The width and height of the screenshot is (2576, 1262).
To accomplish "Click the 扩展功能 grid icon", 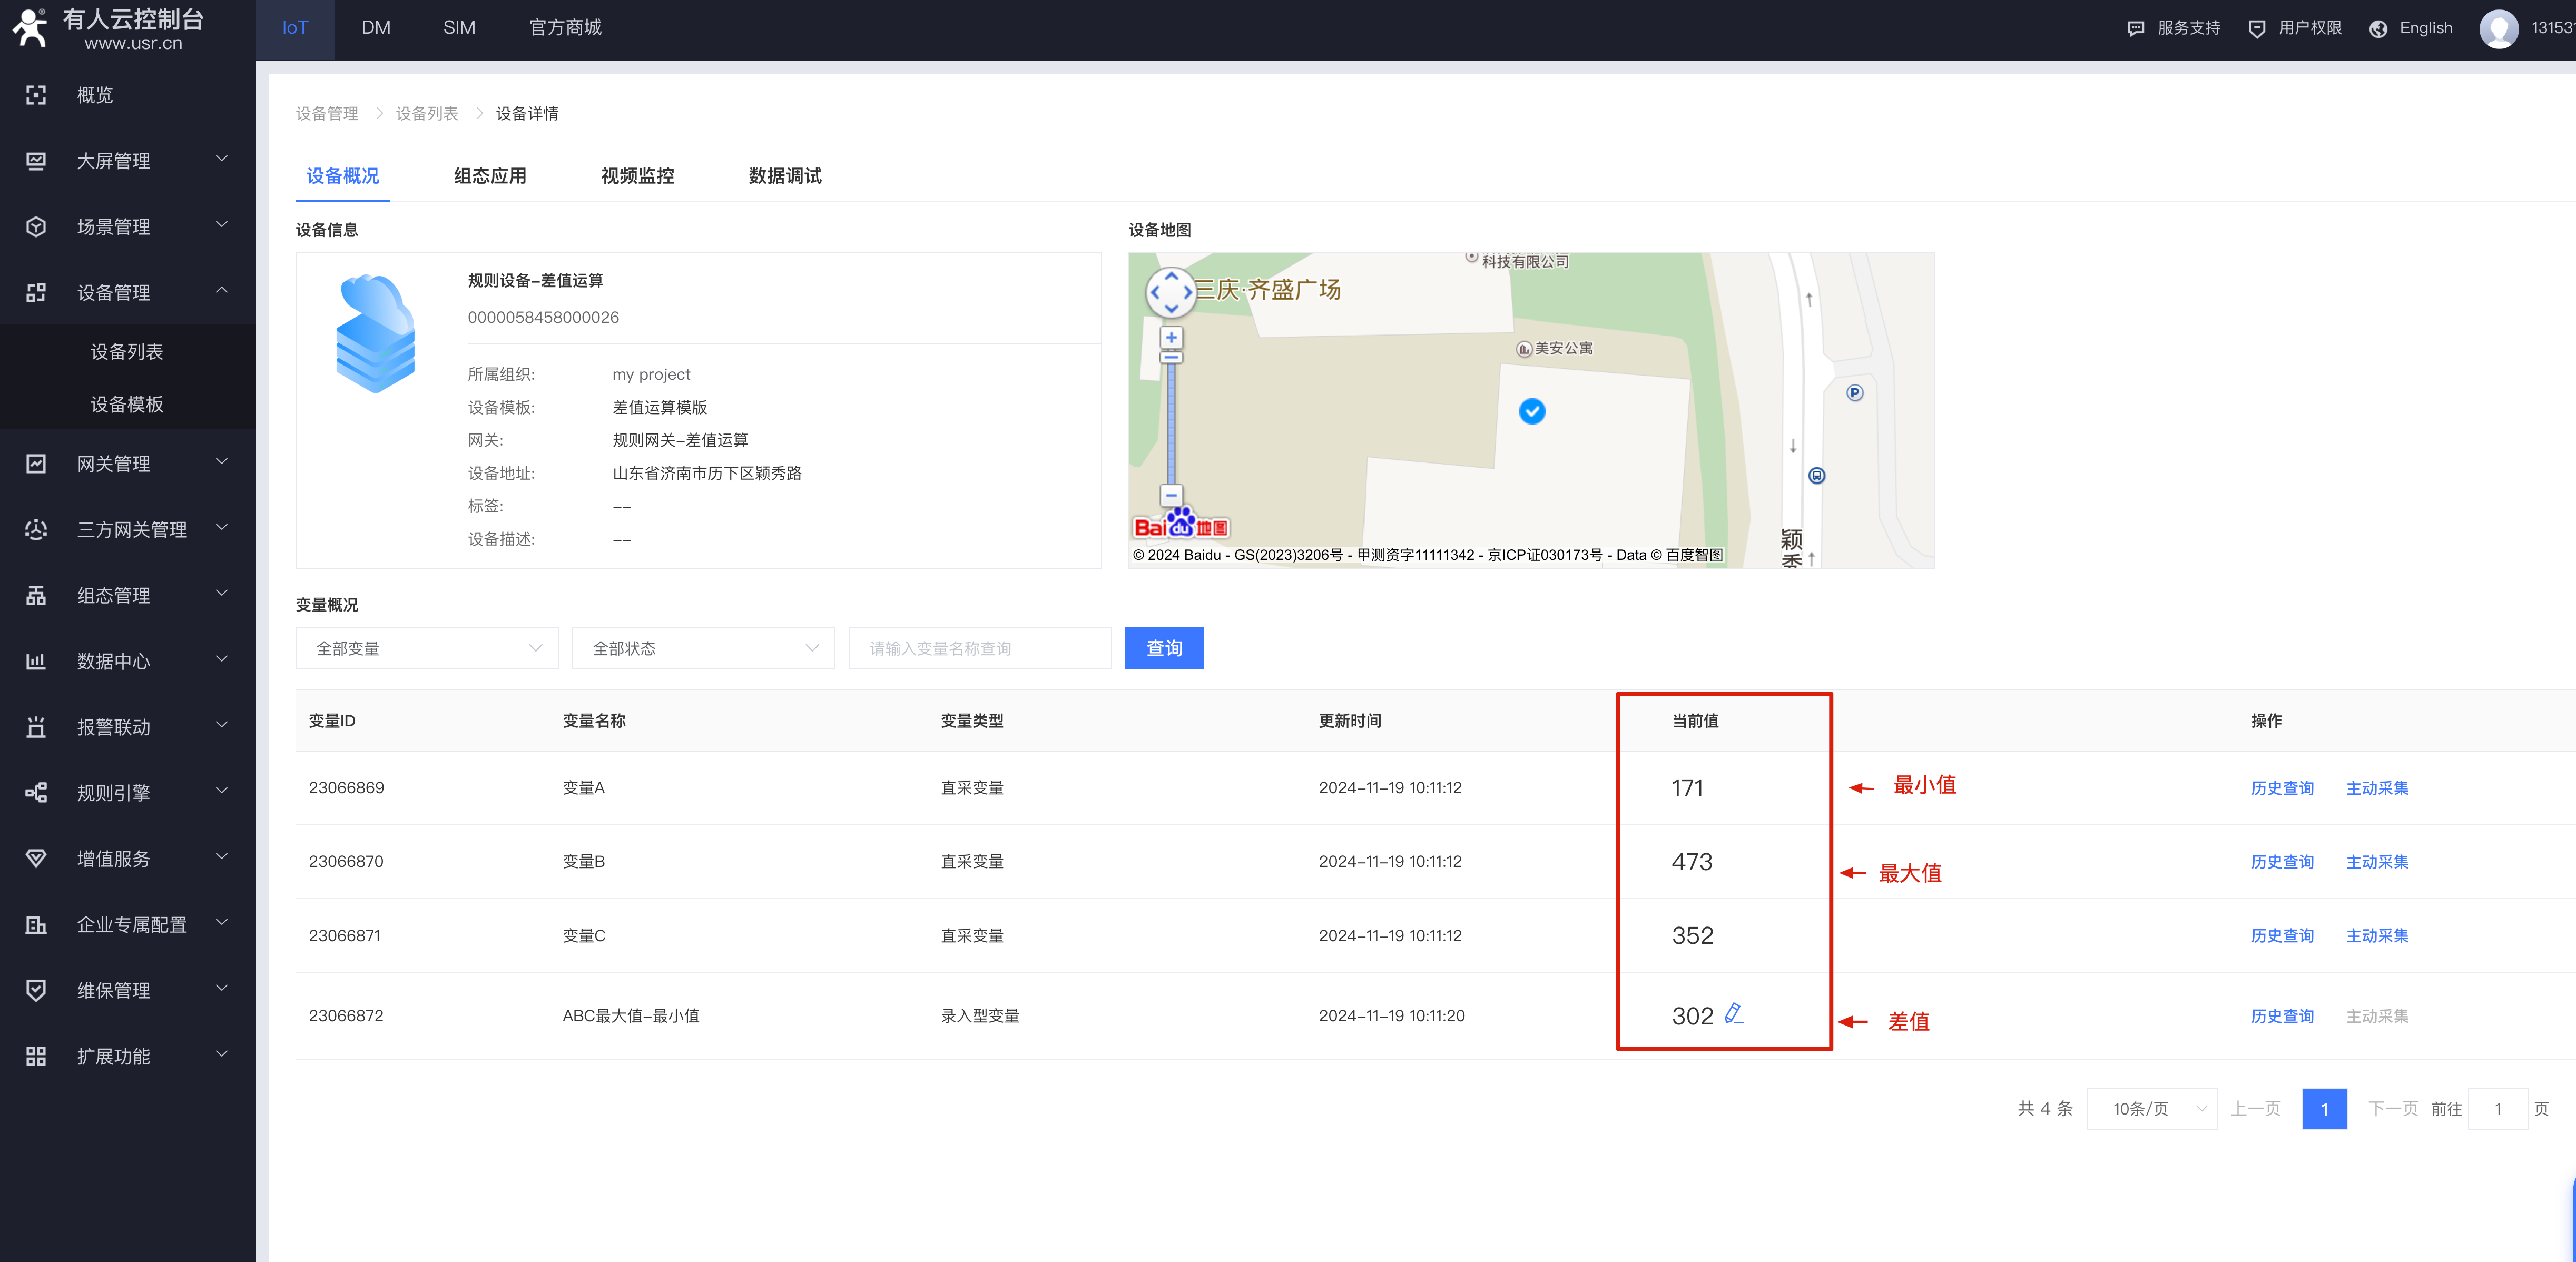I will click(x=36, y=1056).
